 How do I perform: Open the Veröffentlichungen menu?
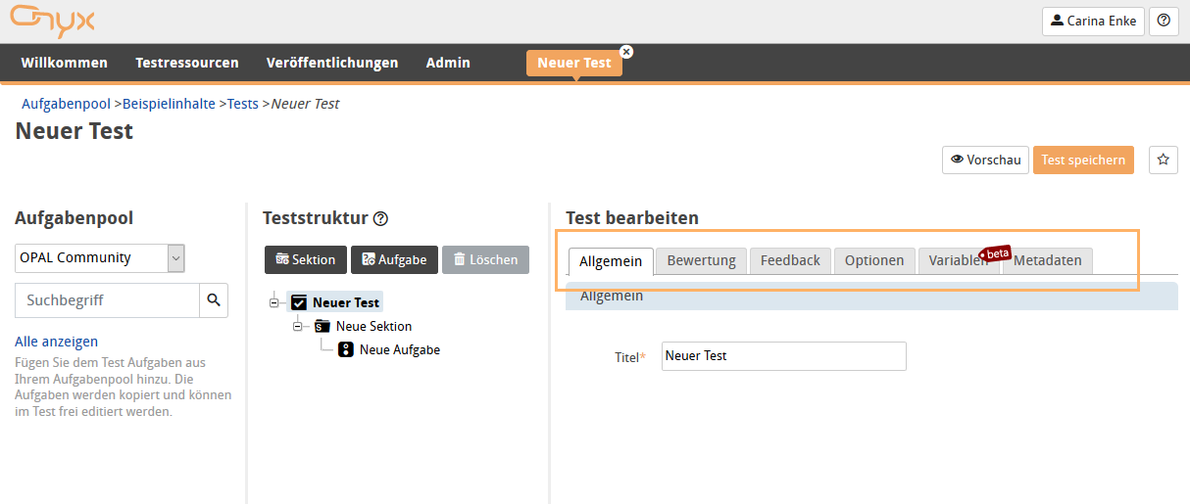coord(332,63)
